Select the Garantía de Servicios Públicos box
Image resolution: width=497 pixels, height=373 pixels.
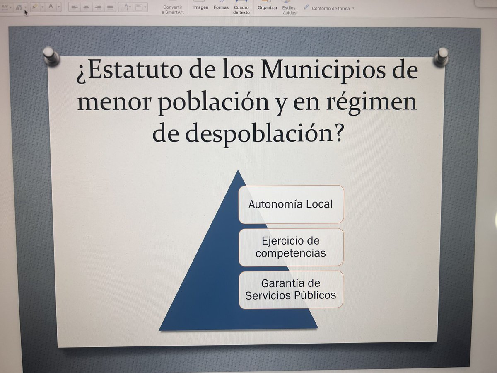pyautogui.click(x=291, y=289)
